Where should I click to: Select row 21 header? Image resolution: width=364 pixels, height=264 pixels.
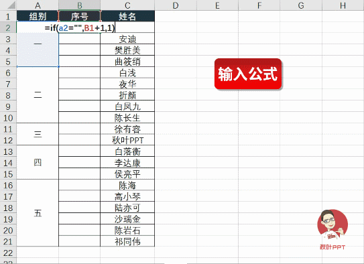(8, 241)
